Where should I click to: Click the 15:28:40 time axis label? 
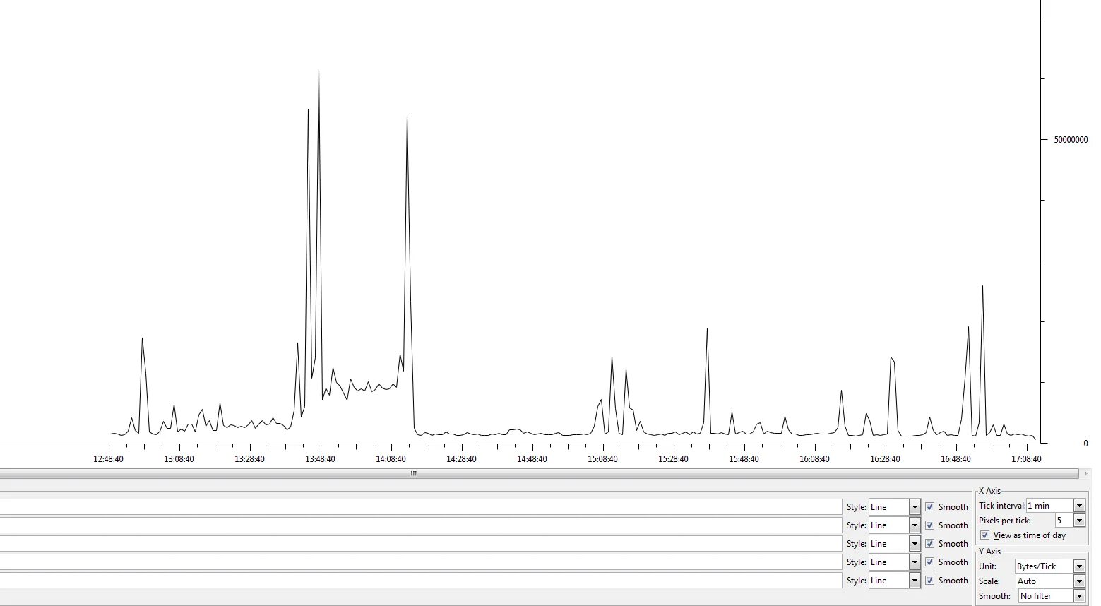point(673,459)
